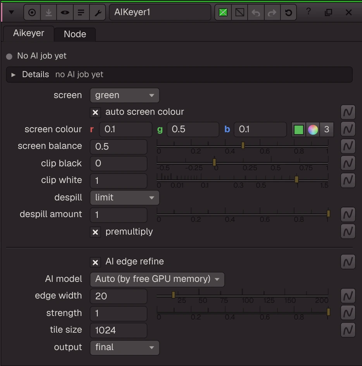Click the screen colour g value field
Viewport: 362px width, 366px height.
(193, 129)
